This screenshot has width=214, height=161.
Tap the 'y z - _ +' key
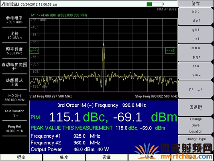196,89
